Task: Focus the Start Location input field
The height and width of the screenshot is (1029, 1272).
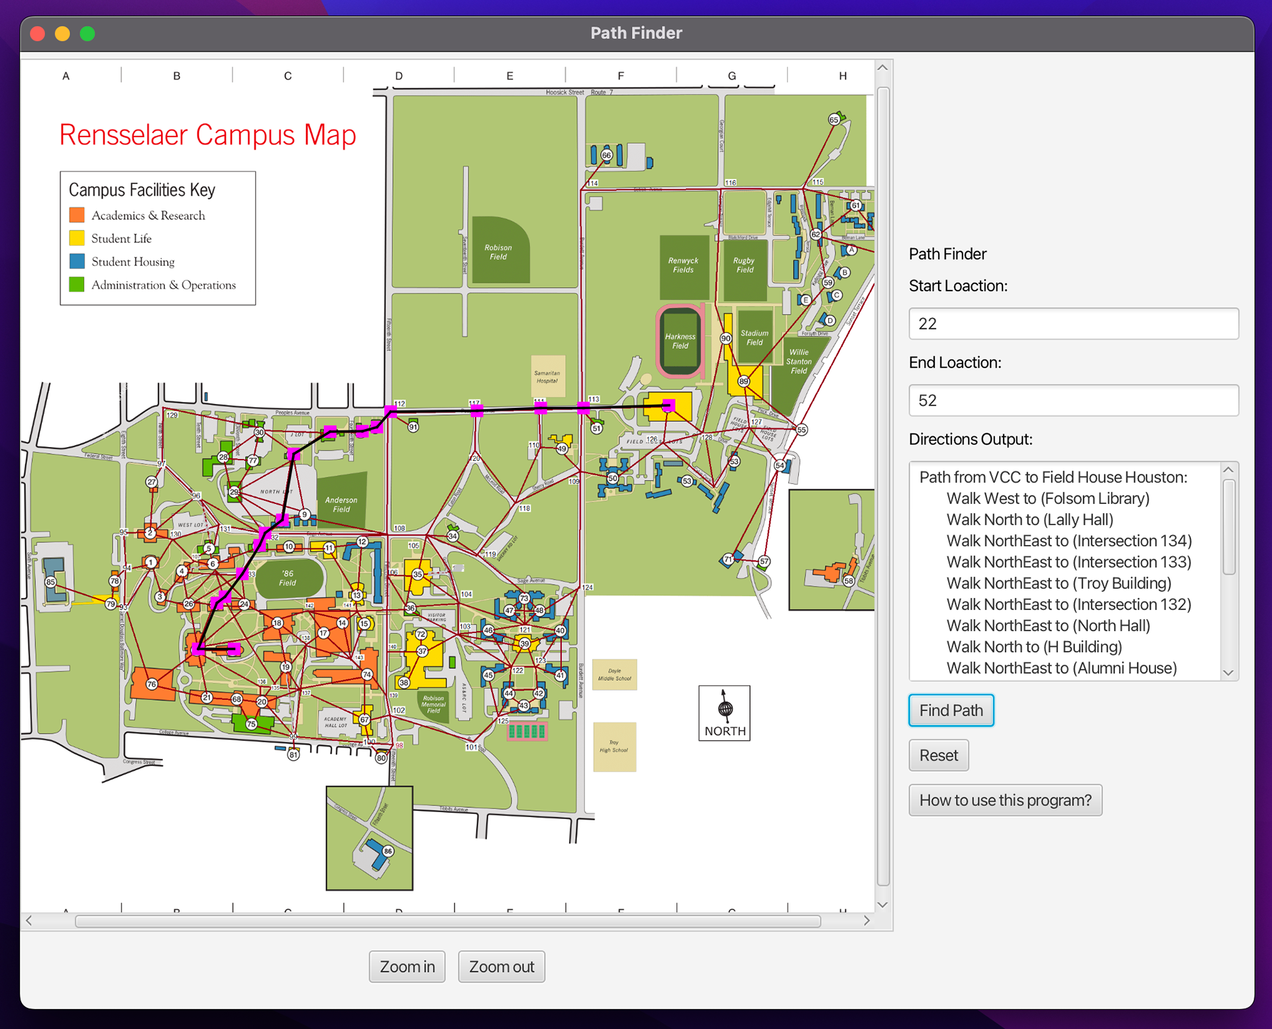Action: (1073, 324)
